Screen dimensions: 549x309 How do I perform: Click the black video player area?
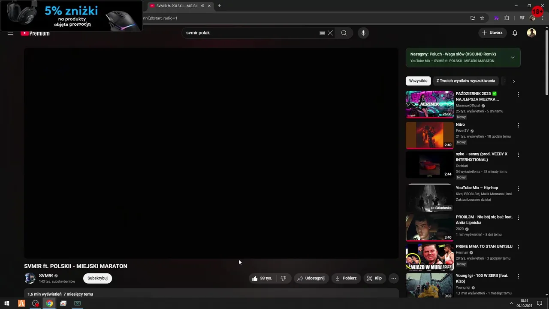pyautogui.click(x=211, y=153)
